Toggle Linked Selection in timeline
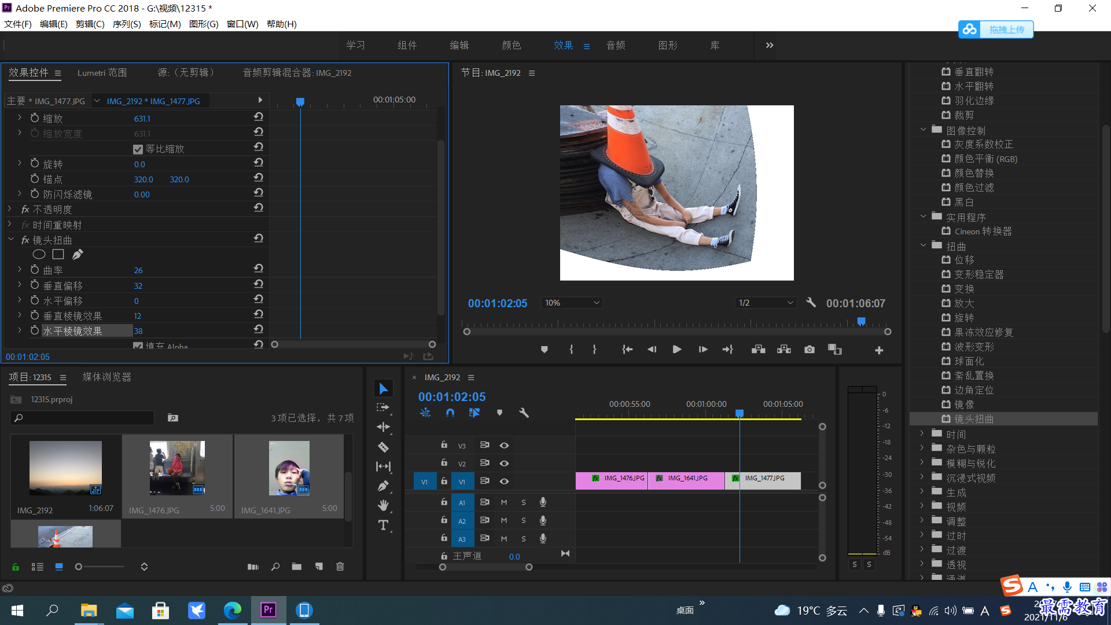1111x625 pixels. [x=474, y=413]
